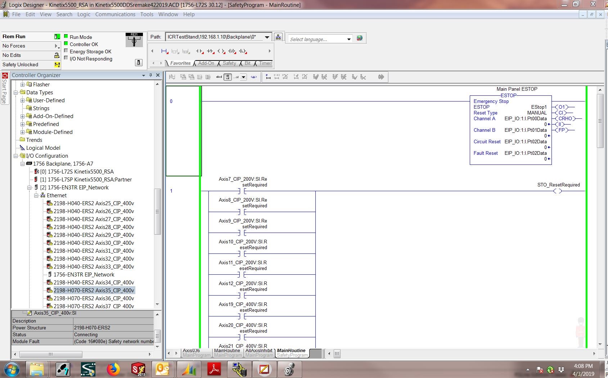Open the Rem Run controller mode menu icon

point(57,36)
